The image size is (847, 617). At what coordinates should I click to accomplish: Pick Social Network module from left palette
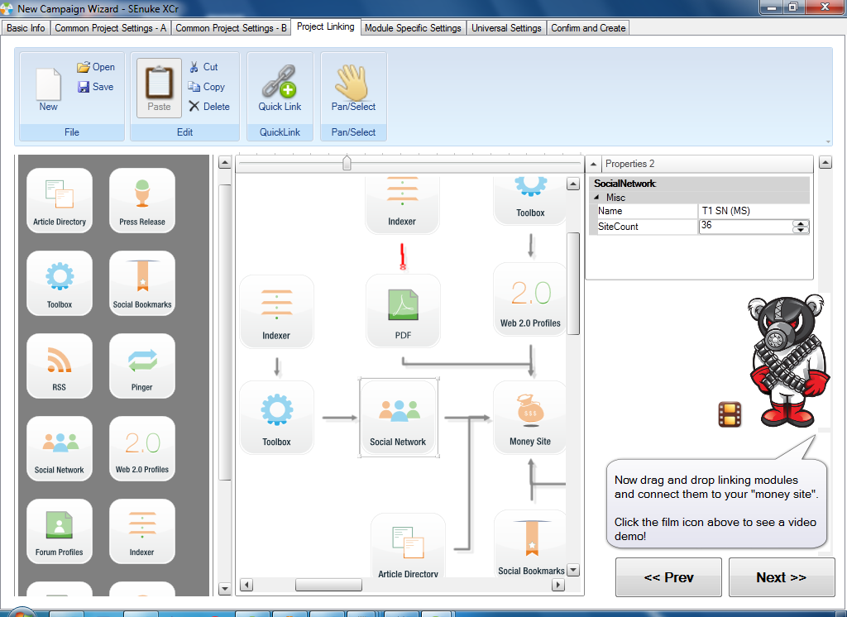click(x=60, y=448)
